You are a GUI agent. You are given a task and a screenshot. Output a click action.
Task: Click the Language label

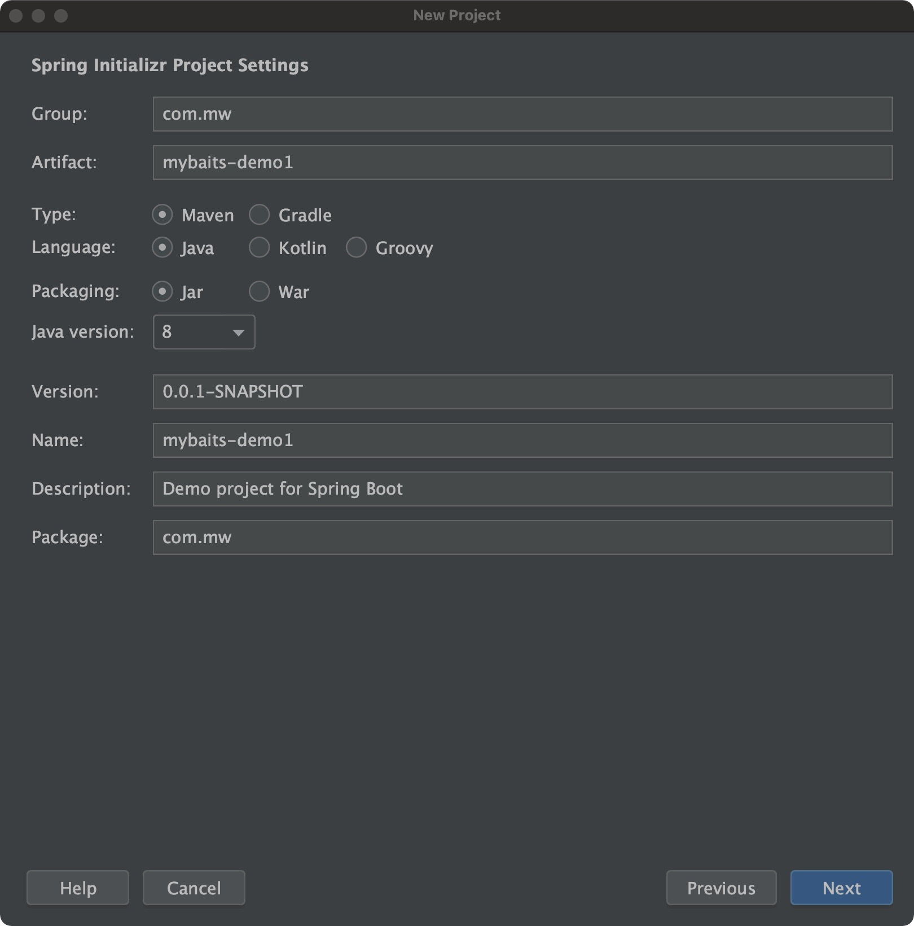click(x=73, y=247)
